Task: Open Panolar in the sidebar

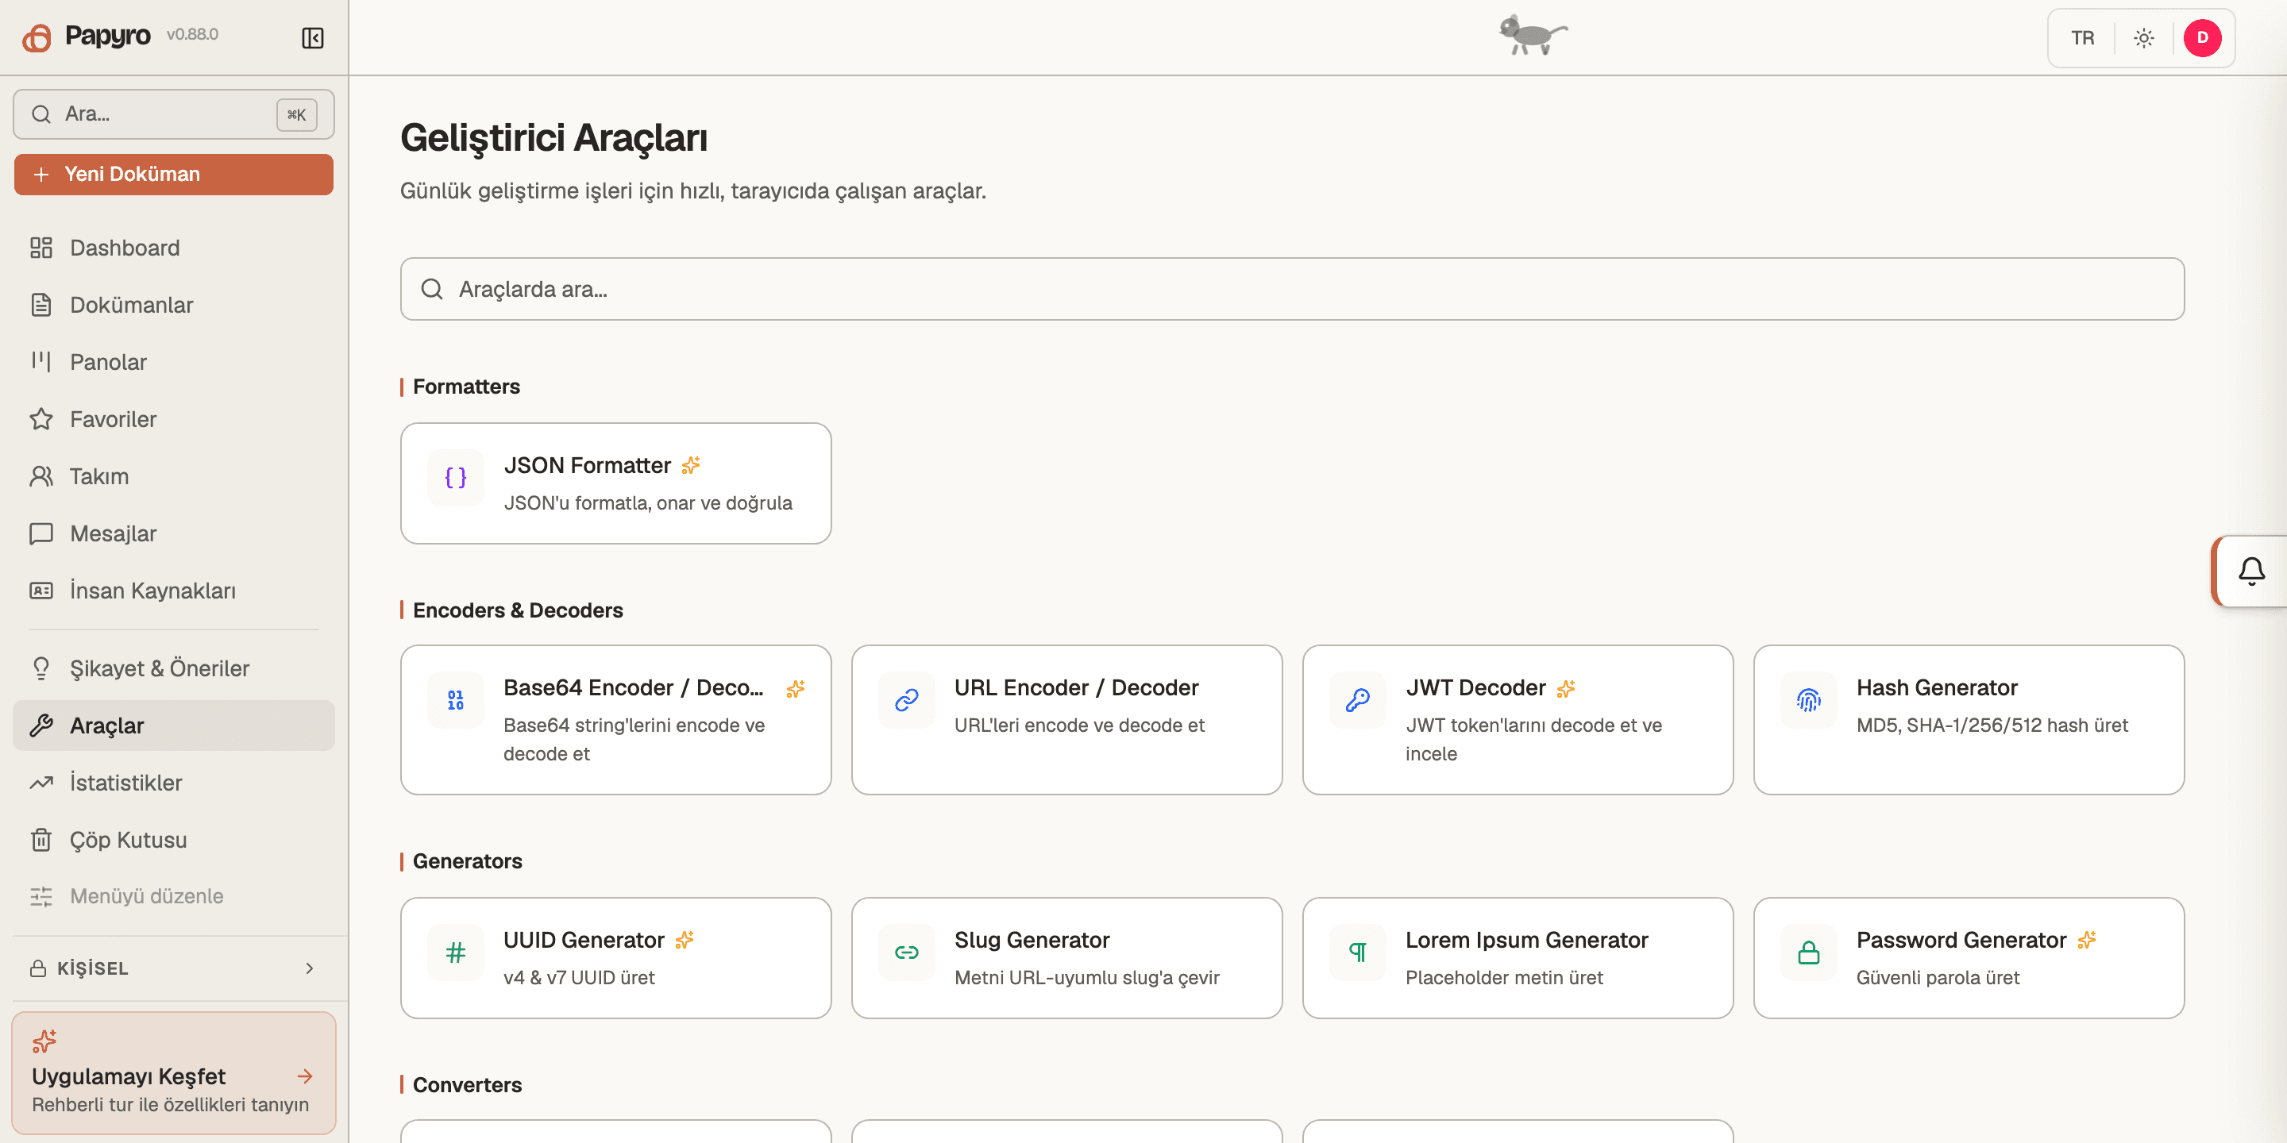Action: 173,362
